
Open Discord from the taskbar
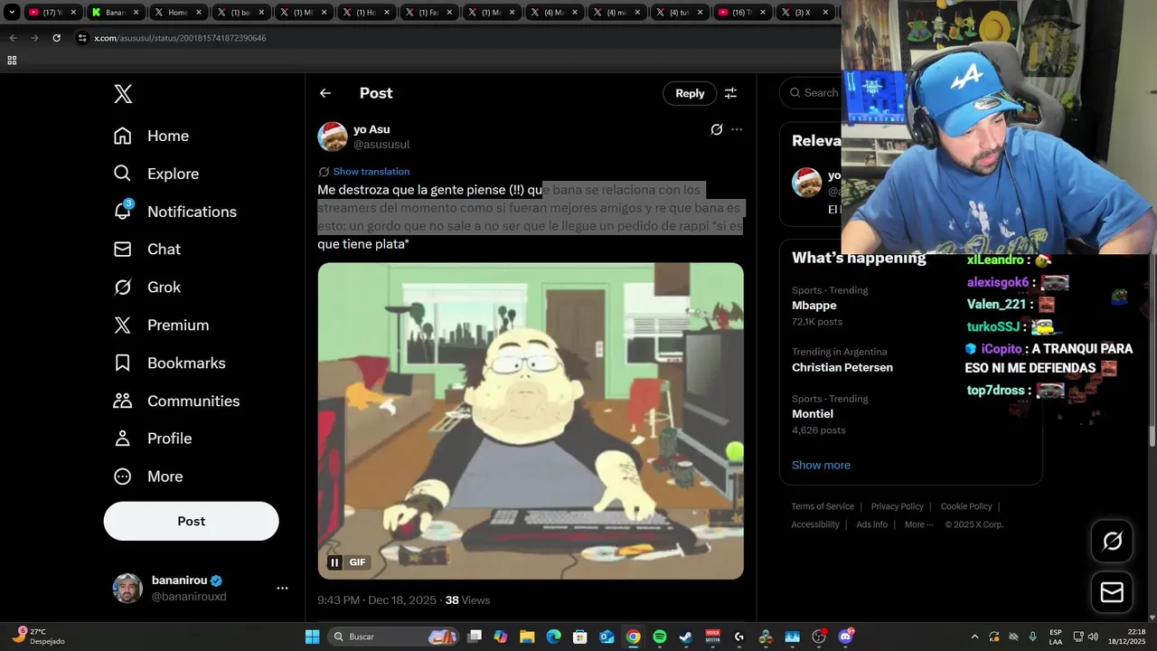tap(846, 637)
